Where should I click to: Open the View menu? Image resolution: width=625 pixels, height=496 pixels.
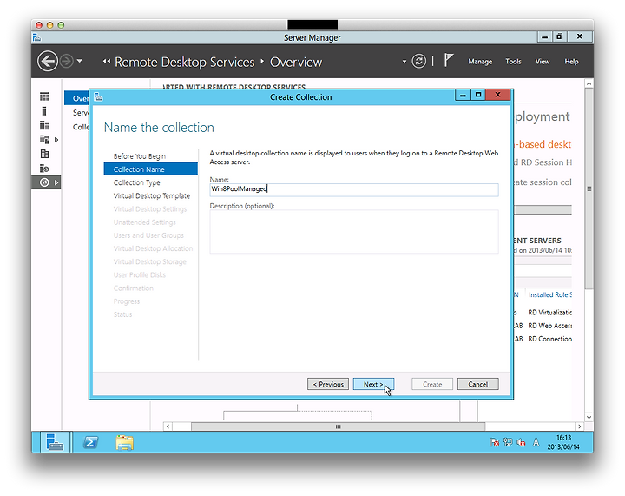coord(542,62)
